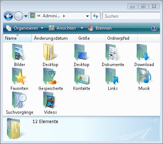
Task: Select the Favoriten star folder icon
Action: coord(19,76)
